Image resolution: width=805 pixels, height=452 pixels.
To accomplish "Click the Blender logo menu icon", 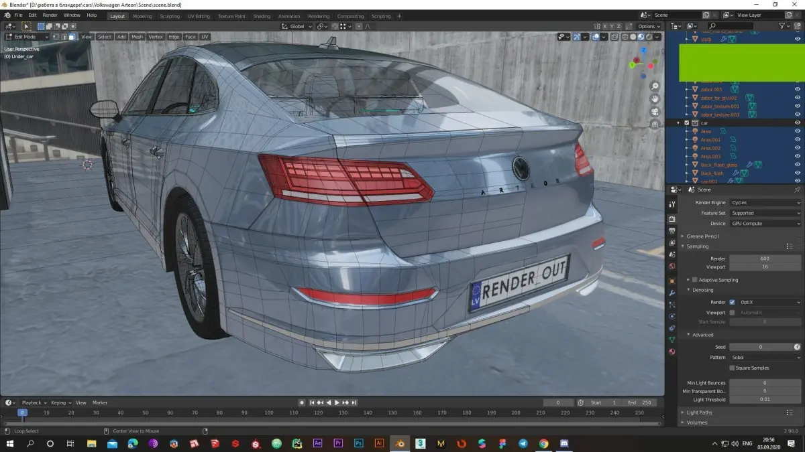I will point(6,15).
